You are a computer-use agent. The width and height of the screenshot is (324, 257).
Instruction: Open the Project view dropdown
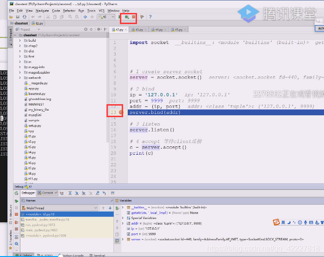pyautogui.click(x=38, y=30)
